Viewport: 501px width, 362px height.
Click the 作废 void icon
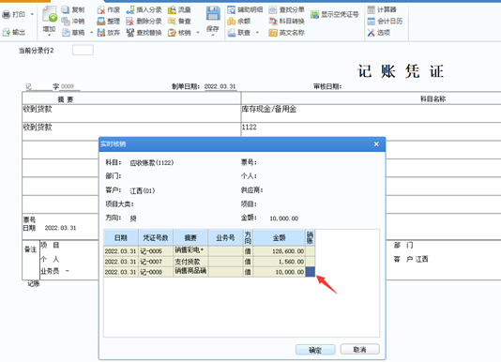[x=101, y=10]
